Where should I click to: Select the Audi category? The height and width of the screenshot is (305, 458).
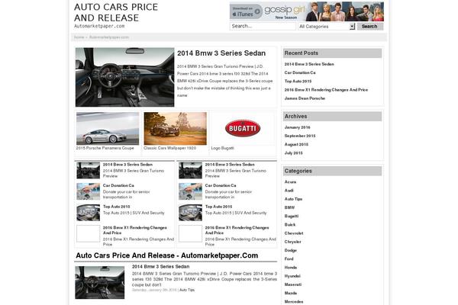tap(289, 191)
